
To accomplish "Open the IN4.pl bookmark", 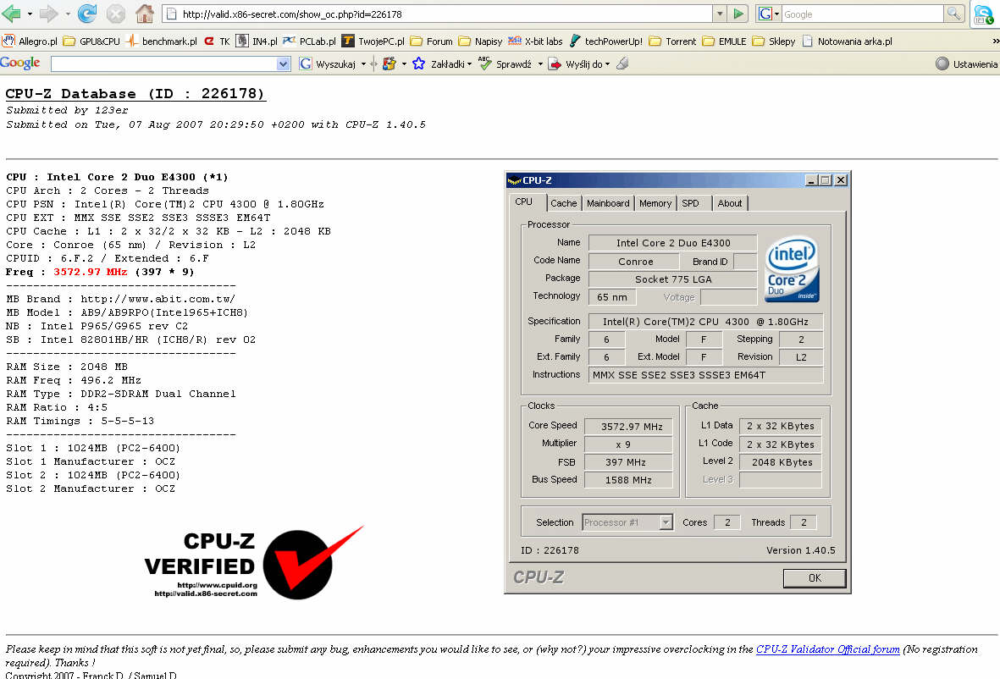I will pos(257,41).
